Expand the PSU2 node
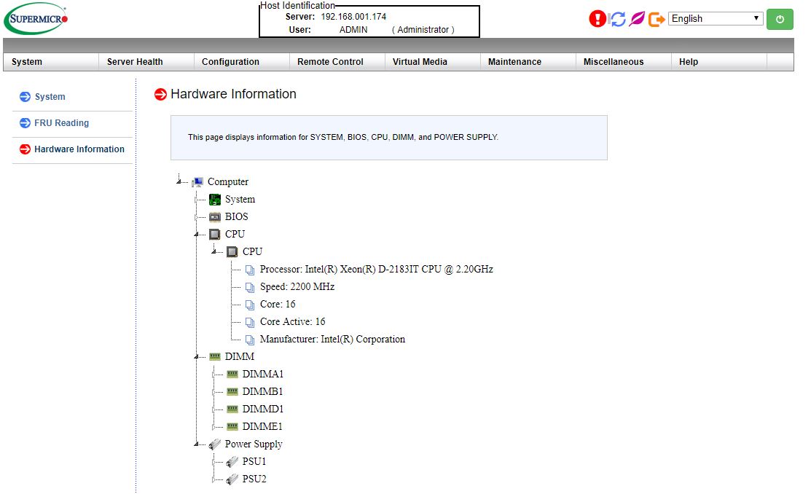This screenshot has width=811, height=494. point(214,479)
